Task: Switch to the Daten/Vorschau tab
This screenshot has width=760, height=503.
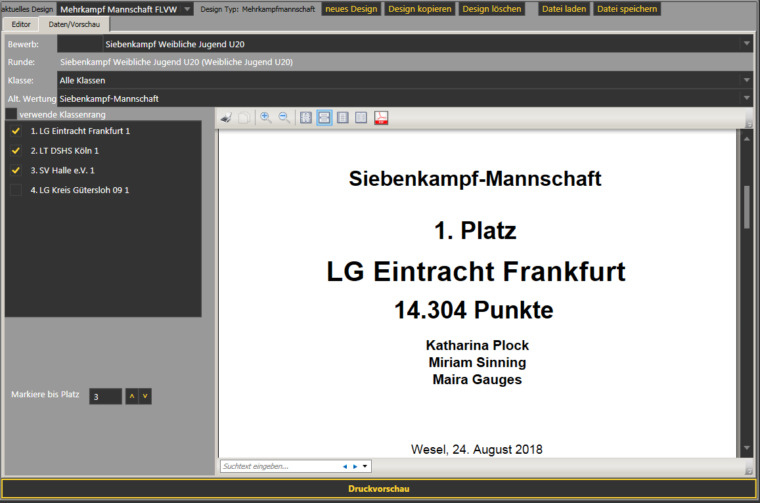Action: pos(74,24)
